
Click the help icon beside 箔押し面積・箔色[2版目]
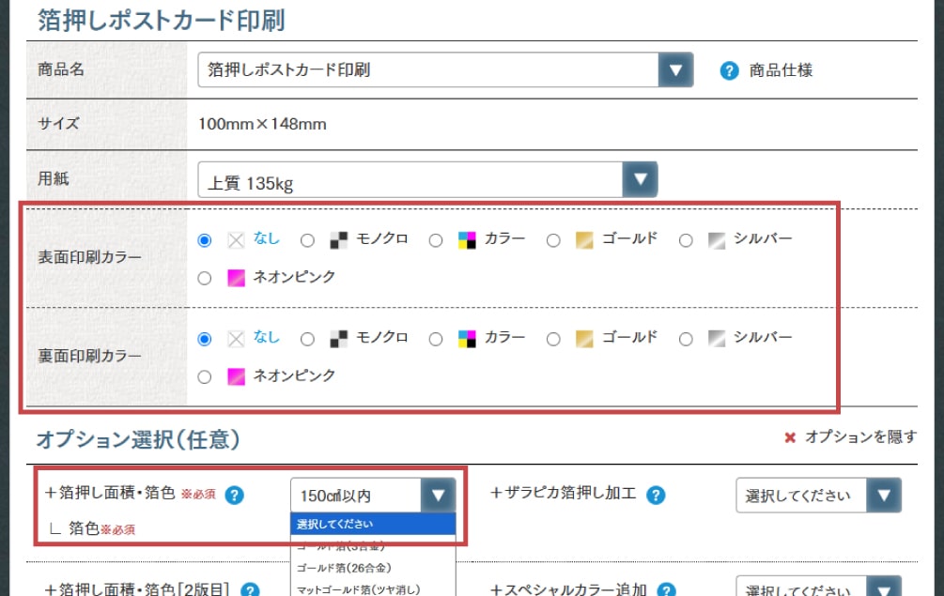250,590
